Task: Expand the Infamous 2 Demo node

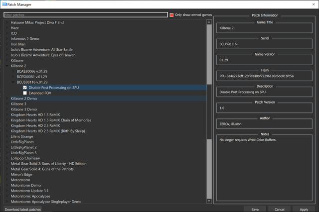Action: 7,39
